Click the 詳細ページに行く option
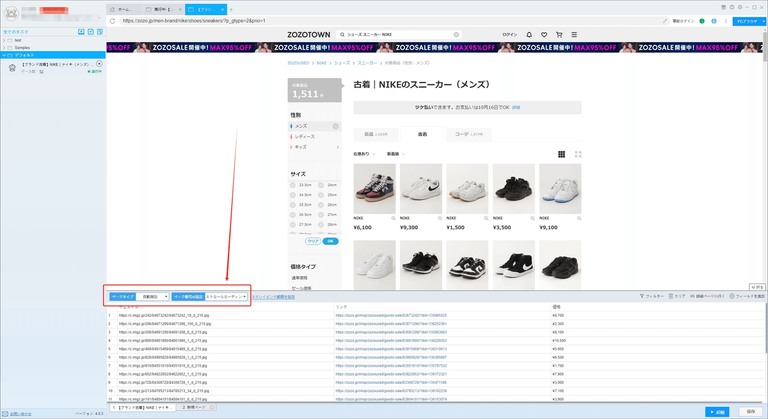 pos(708,296)
